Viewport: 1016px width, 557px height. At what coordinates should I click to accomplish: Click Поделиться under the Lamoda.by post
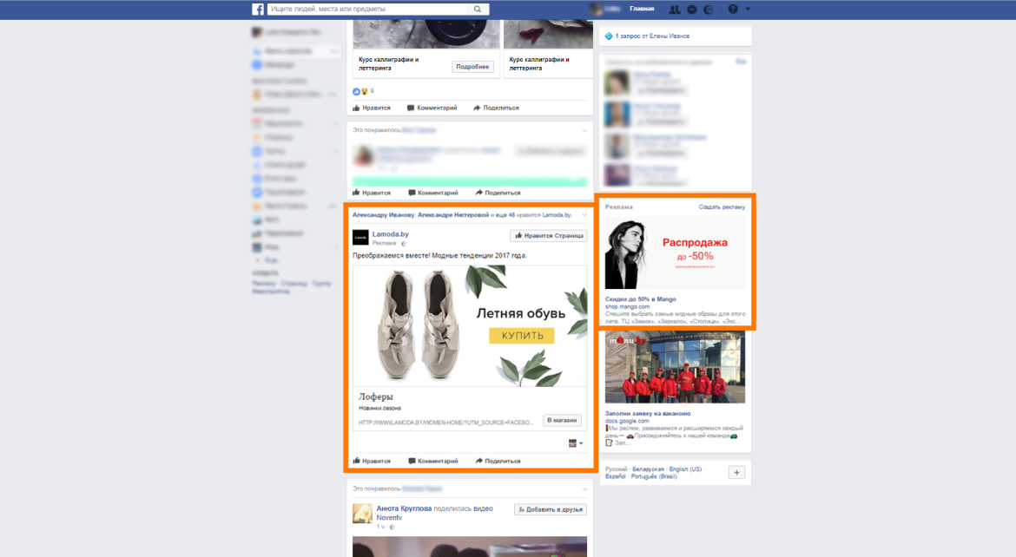pos(498,462)
